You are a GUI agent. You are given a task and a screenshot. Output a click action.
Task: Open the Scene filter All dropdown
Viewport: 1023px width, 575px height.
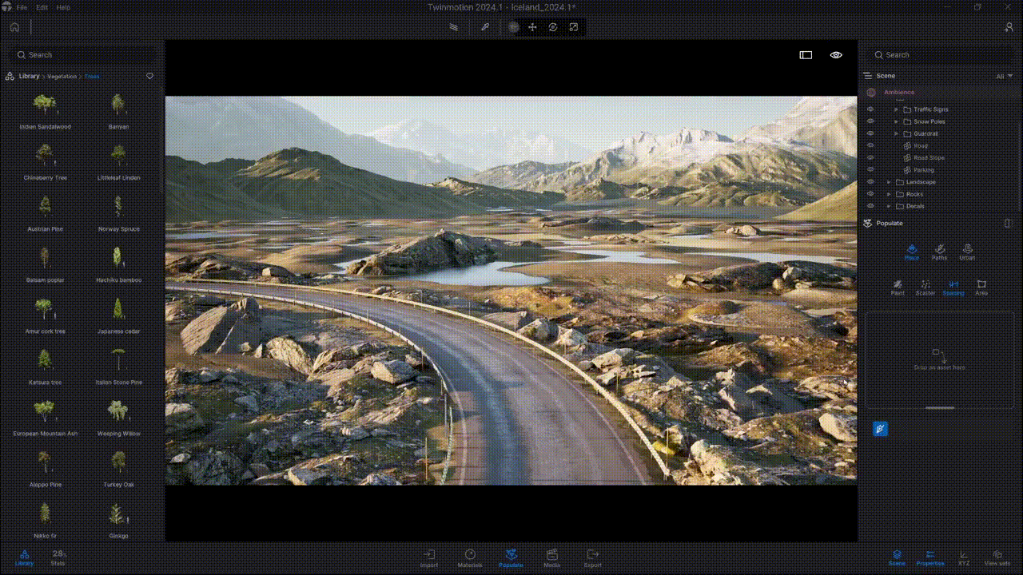(x=1003, y=76)
